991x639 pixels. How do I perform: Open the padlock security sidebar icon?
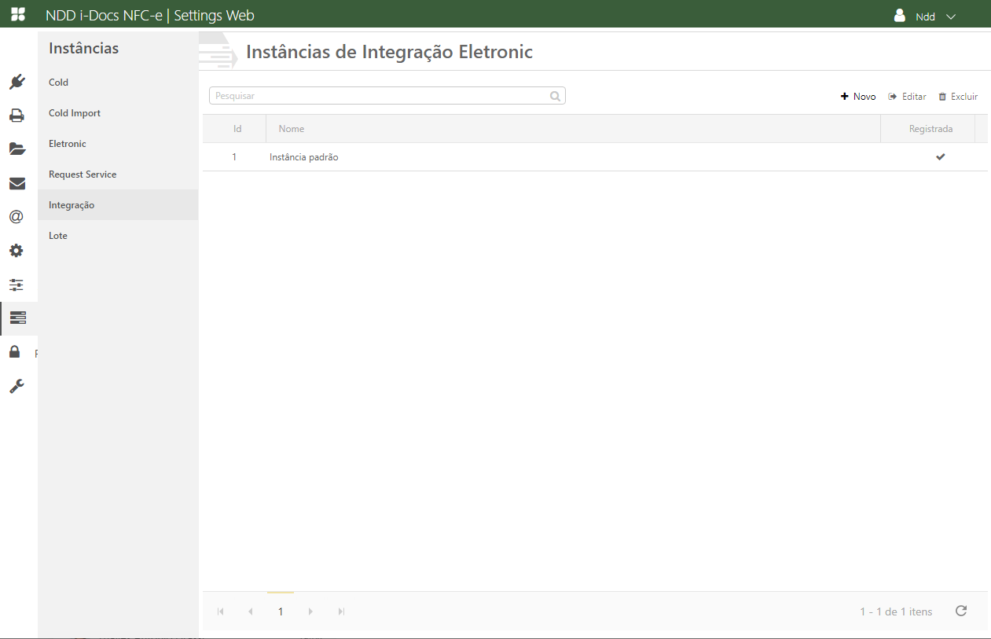point(15,351)
